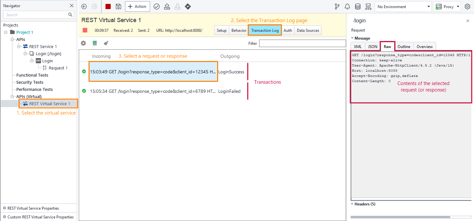Open the No Environment dropdown
The image size is (474, 221).
click(x=403, y=6)
